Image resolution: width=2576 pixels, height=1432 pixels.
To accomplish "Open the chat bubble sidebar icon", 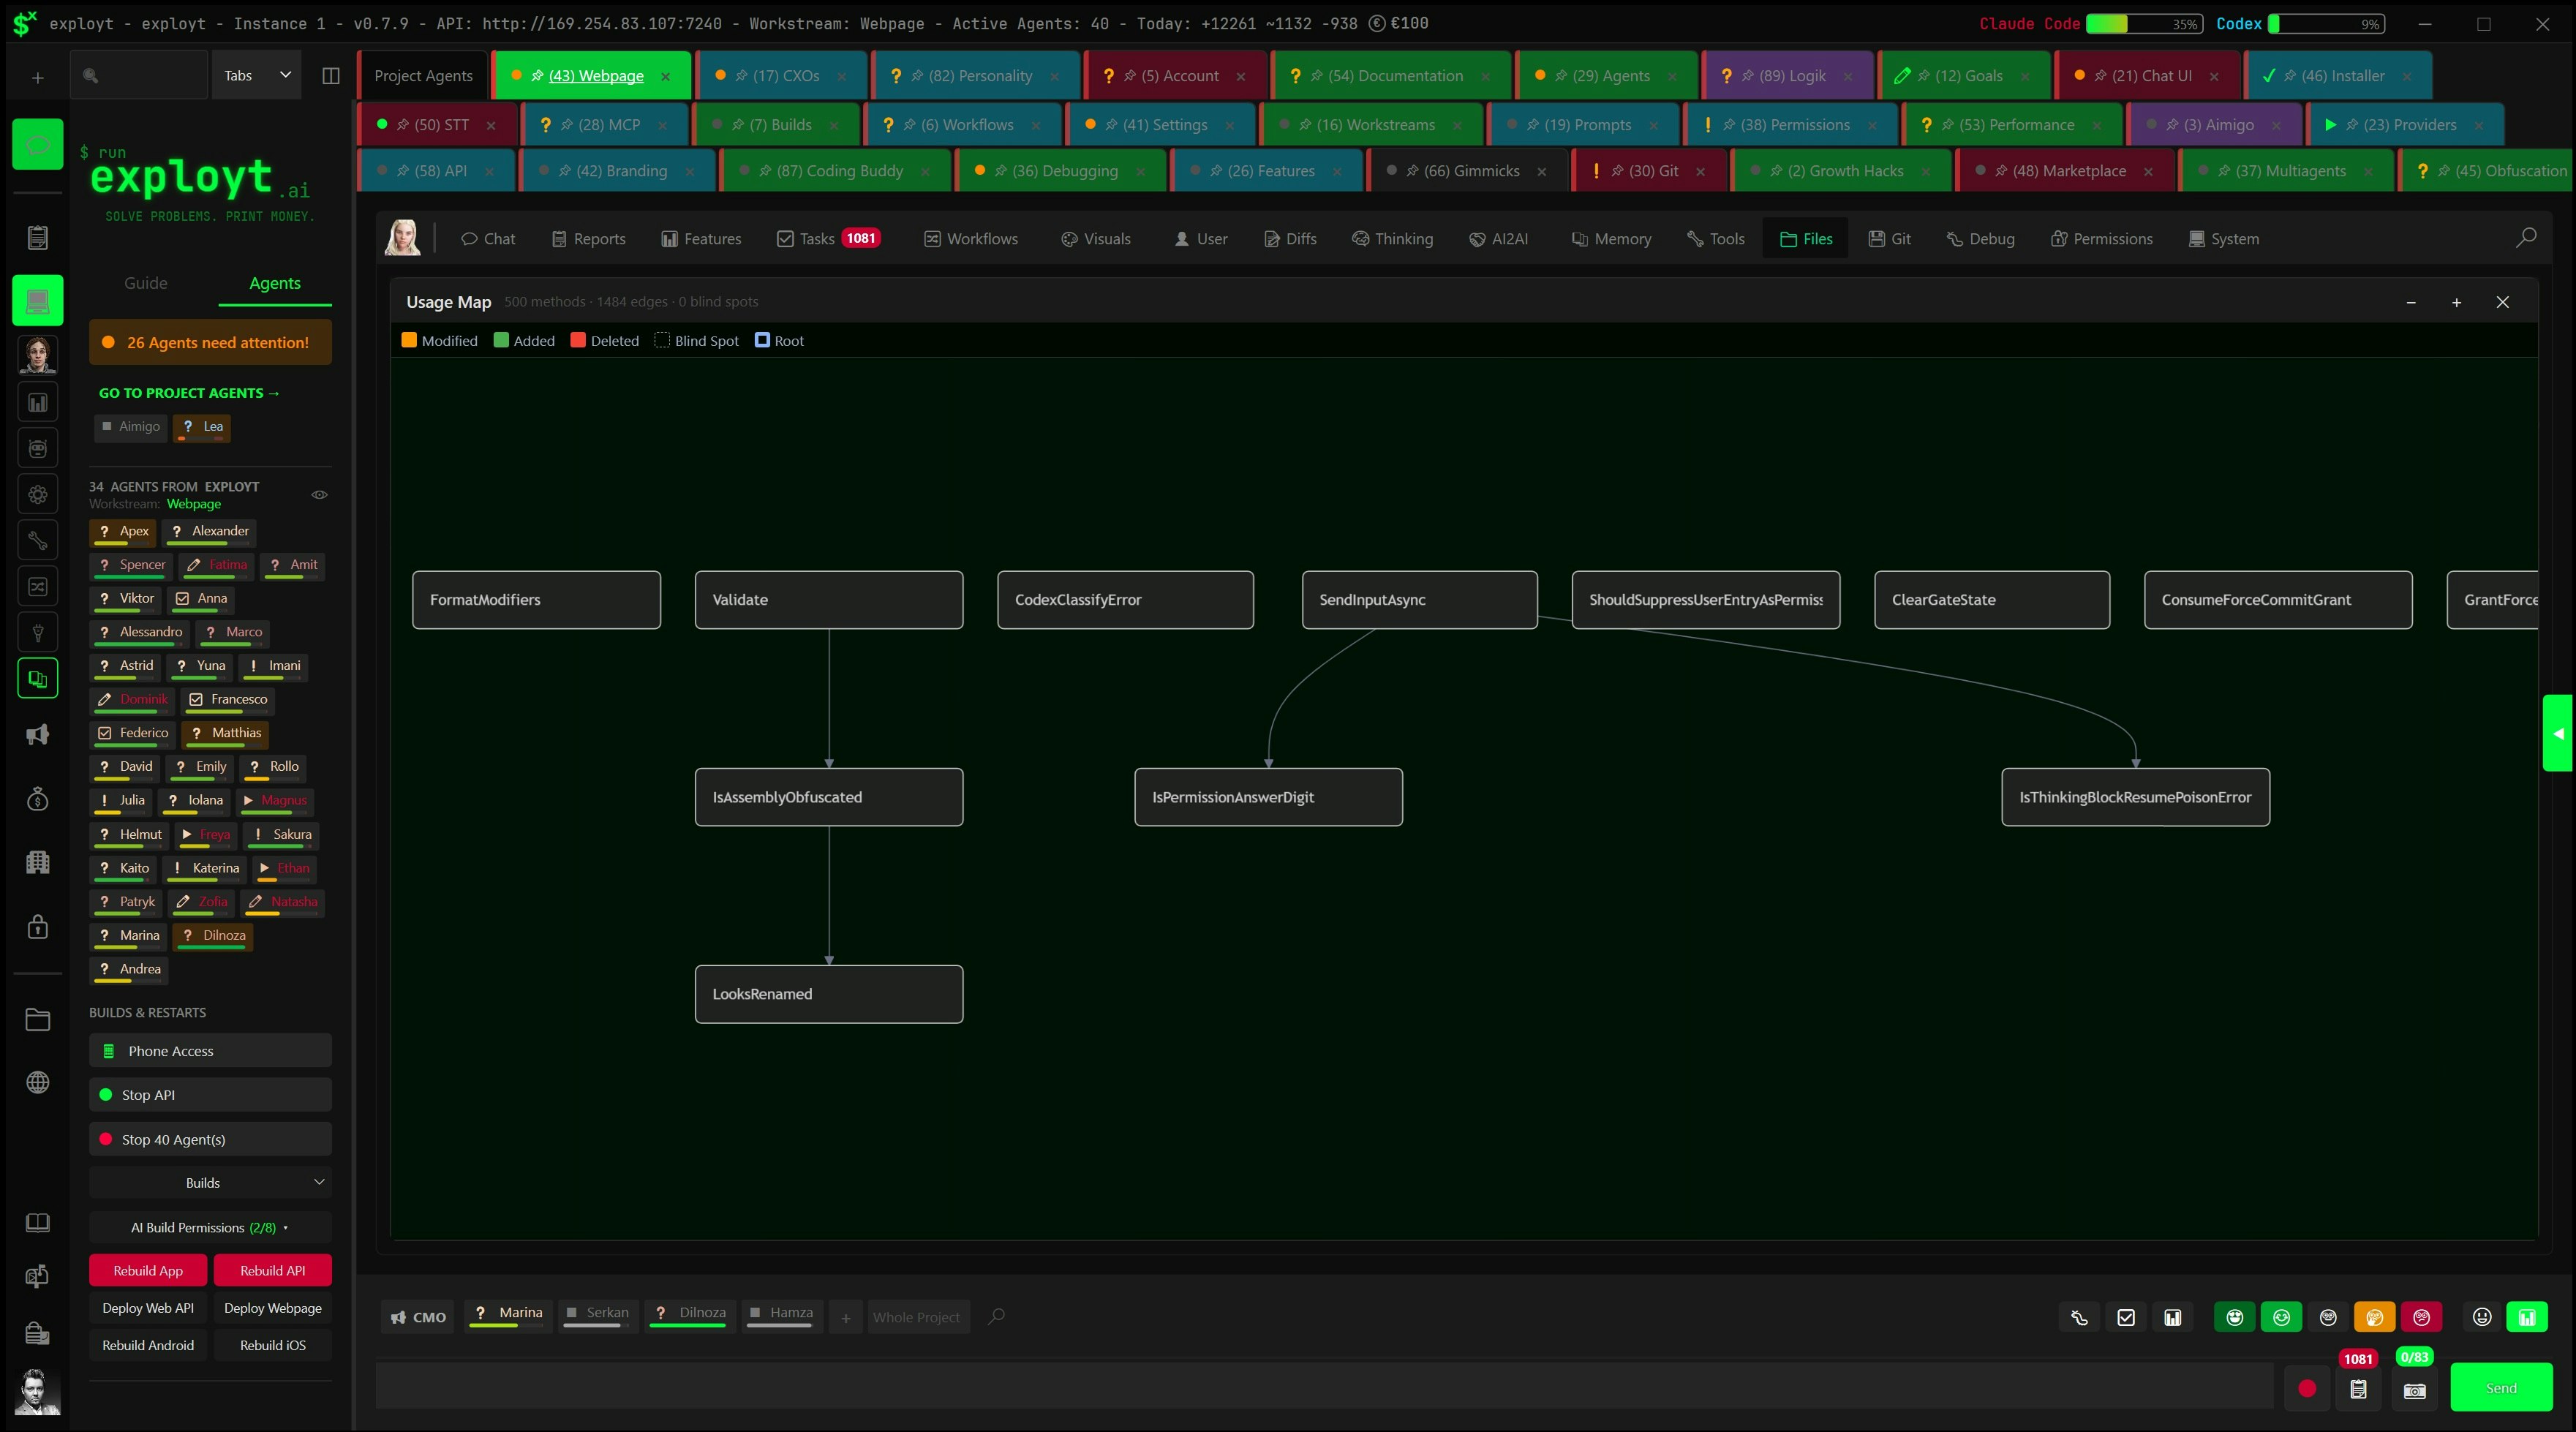I will [x=38, y=145].
